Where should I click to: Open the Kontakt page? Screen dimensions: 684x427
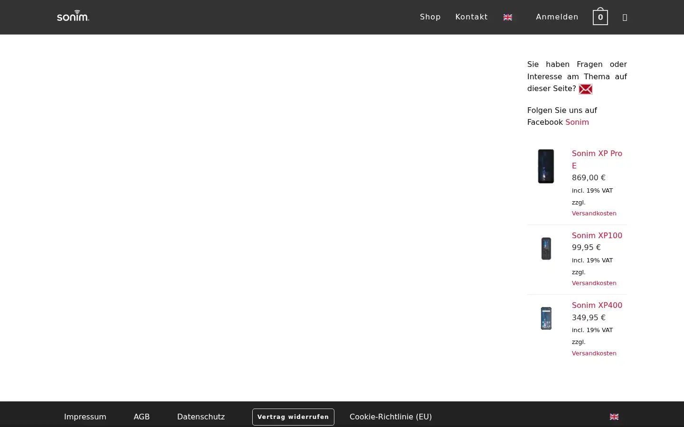point(471,17)
